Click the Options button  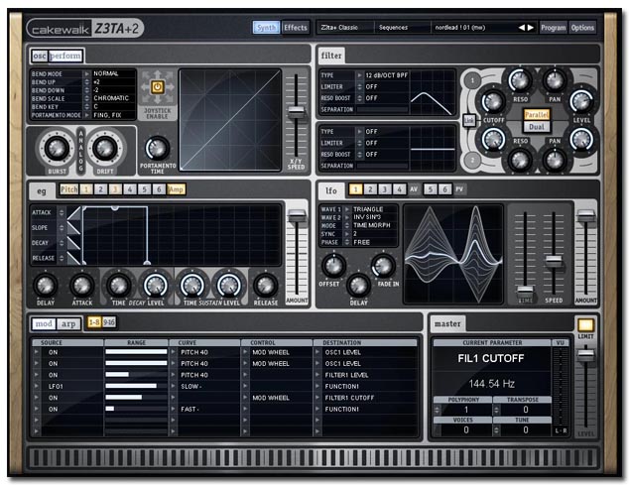pos(582,28)
